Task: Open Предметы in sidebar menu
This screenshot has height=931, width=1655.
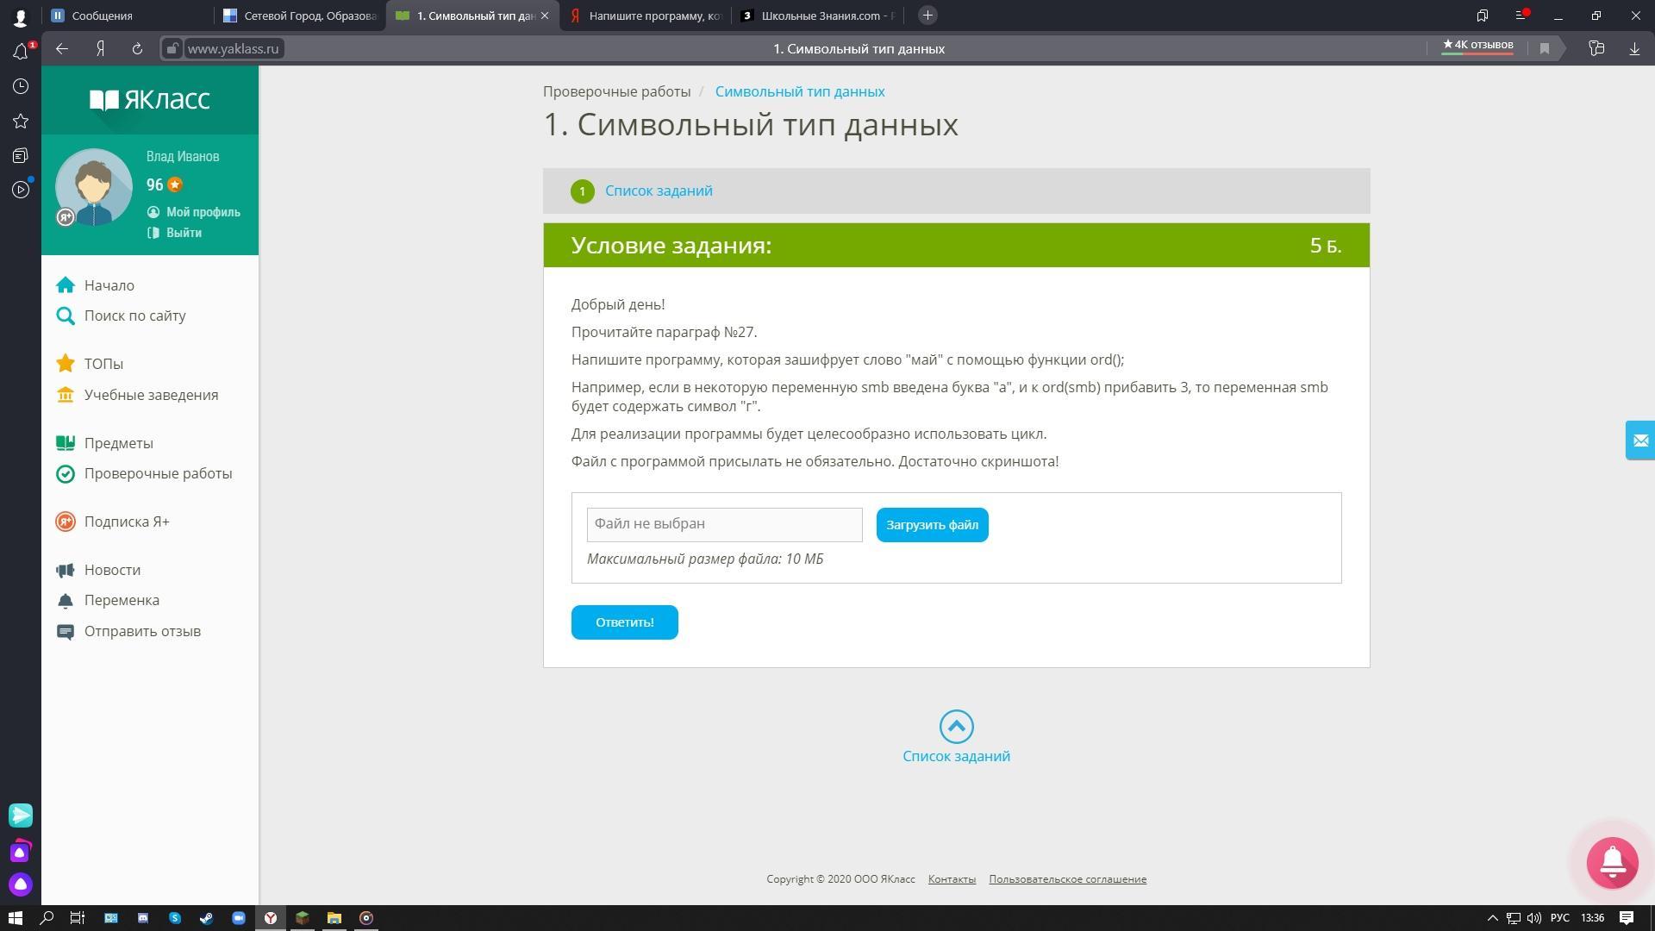Action: (118, 443)
